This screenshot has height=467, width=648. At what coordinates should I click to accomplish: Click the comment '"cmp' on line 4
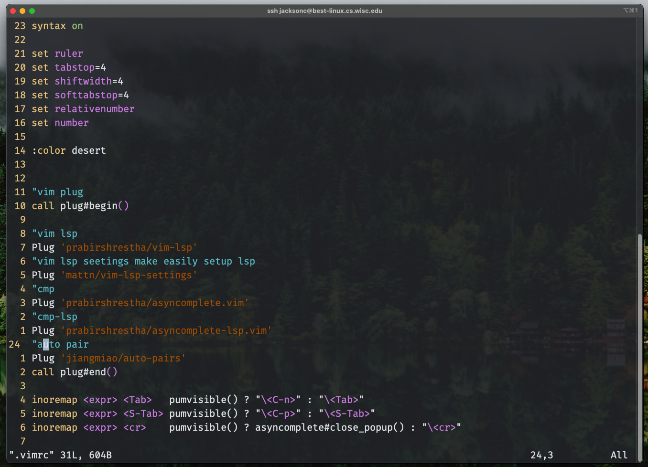(43, 289)
